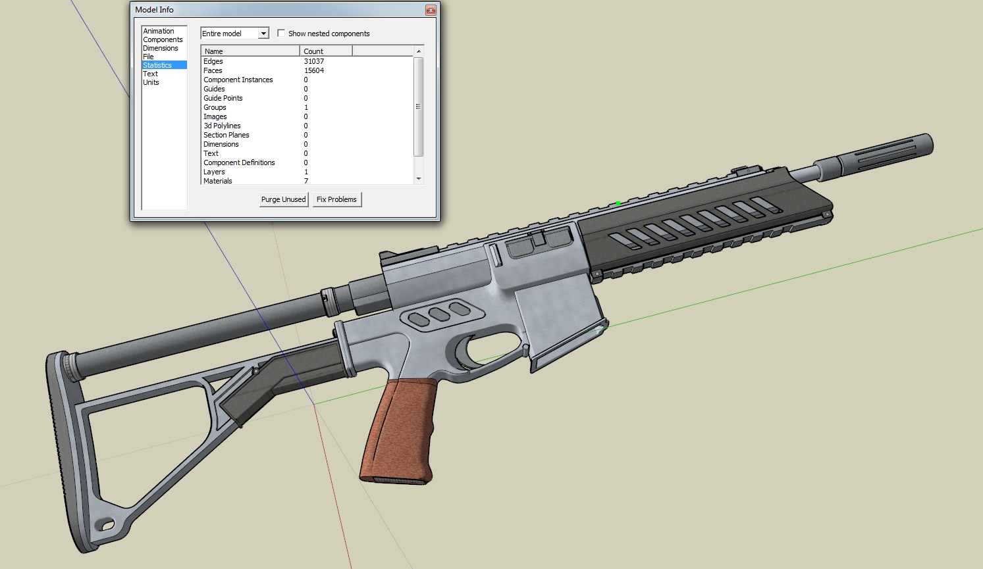This screenshot has width=983, height=569.
Task: Sort statistics by the Count column header
Action: pyautogui.click(x=326, y=51)
